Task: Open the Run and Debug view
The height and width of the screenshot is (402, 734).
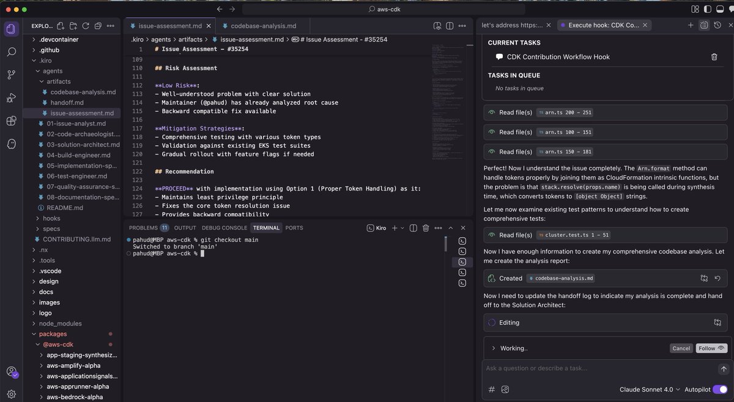Action: coord(11,98)
